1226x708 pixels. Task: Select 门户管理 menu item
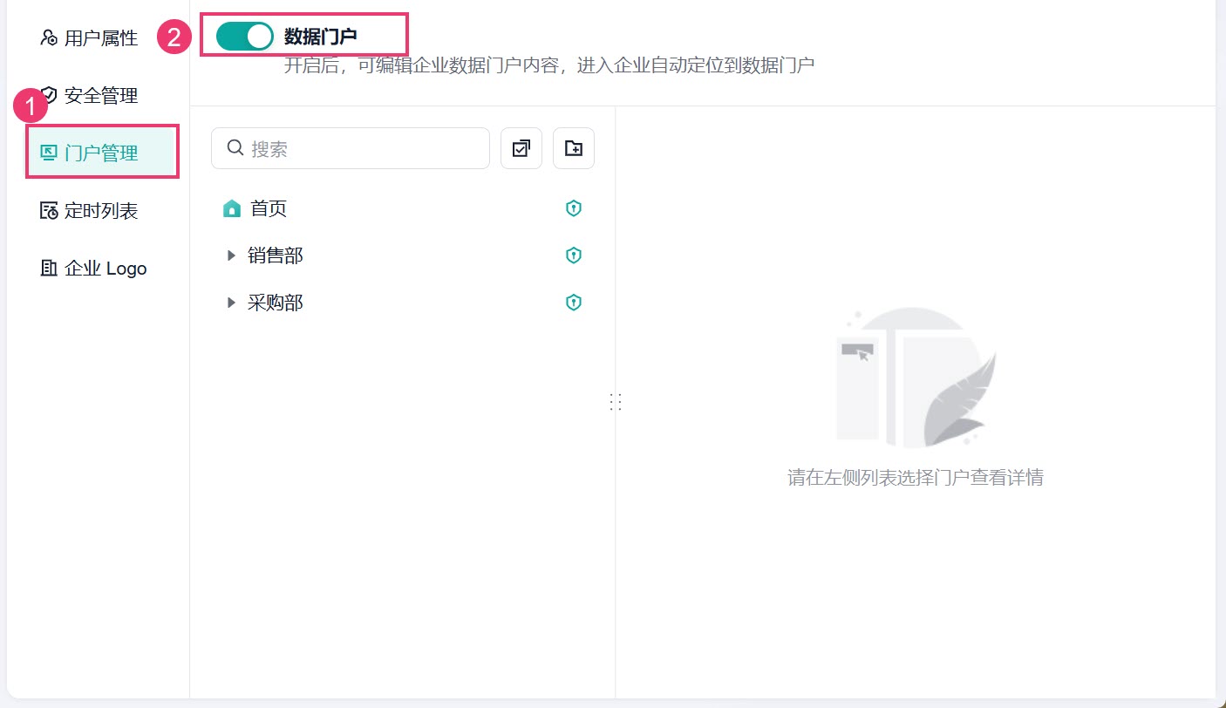(x=102, y=153)
